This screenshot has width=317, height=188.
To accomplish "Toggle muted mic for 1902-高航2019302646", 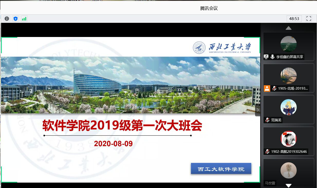I will [267, 152].
